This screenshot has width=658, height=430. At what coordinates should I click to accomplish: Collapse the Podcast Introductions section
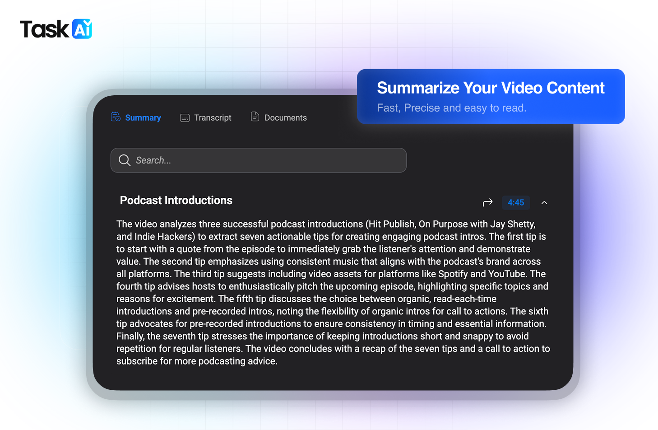click(x=544, y=203)
